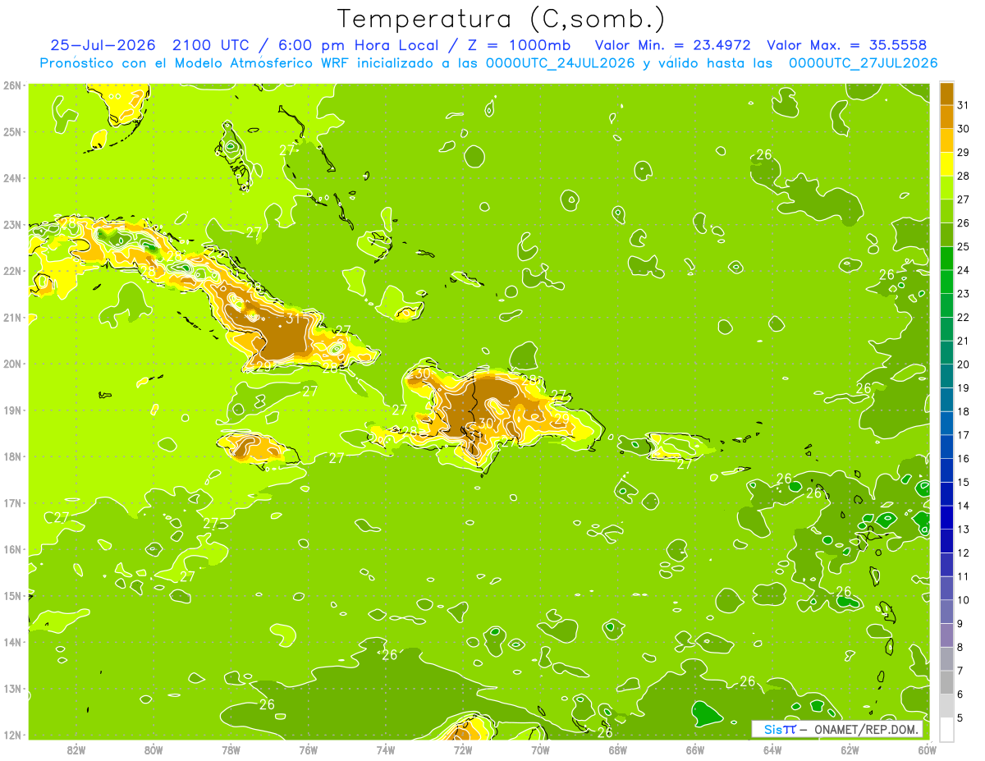Click the color bar label "20"

964,364
